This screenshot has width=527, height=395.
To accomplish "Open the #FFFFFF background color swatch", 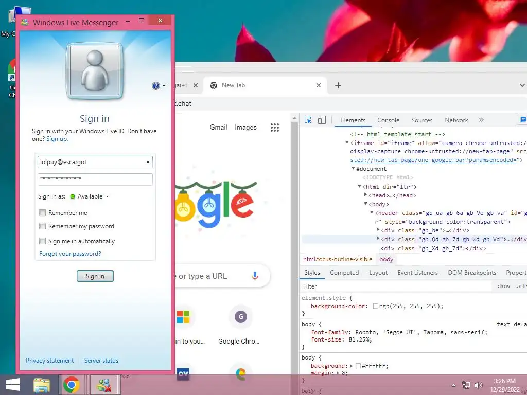I will pos(358,366).
